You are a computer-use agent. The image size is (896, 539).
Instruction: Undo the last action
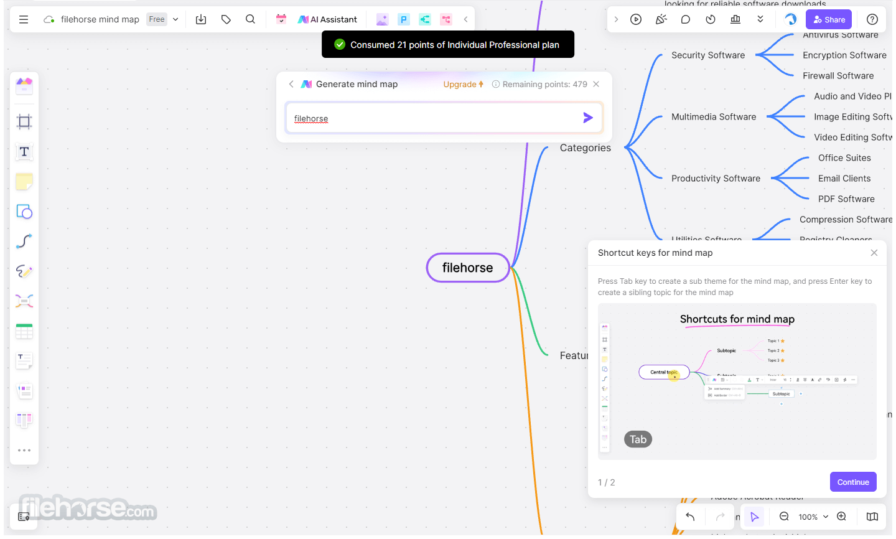pos(690,517)
